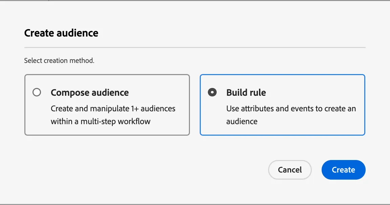Click the Create button
The height and width of the screenshot is (205, 390).
(x=344, y=170)
